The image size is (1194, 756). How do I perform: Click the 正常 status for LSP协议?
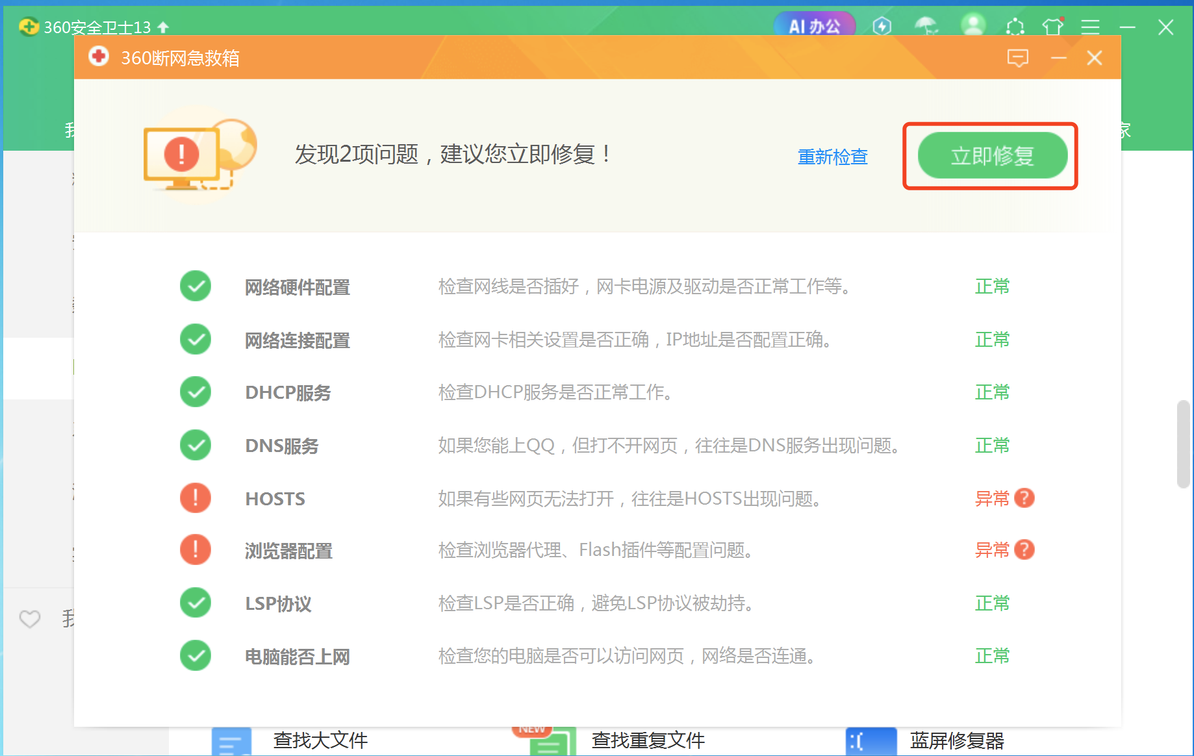[x=992, y=603]
